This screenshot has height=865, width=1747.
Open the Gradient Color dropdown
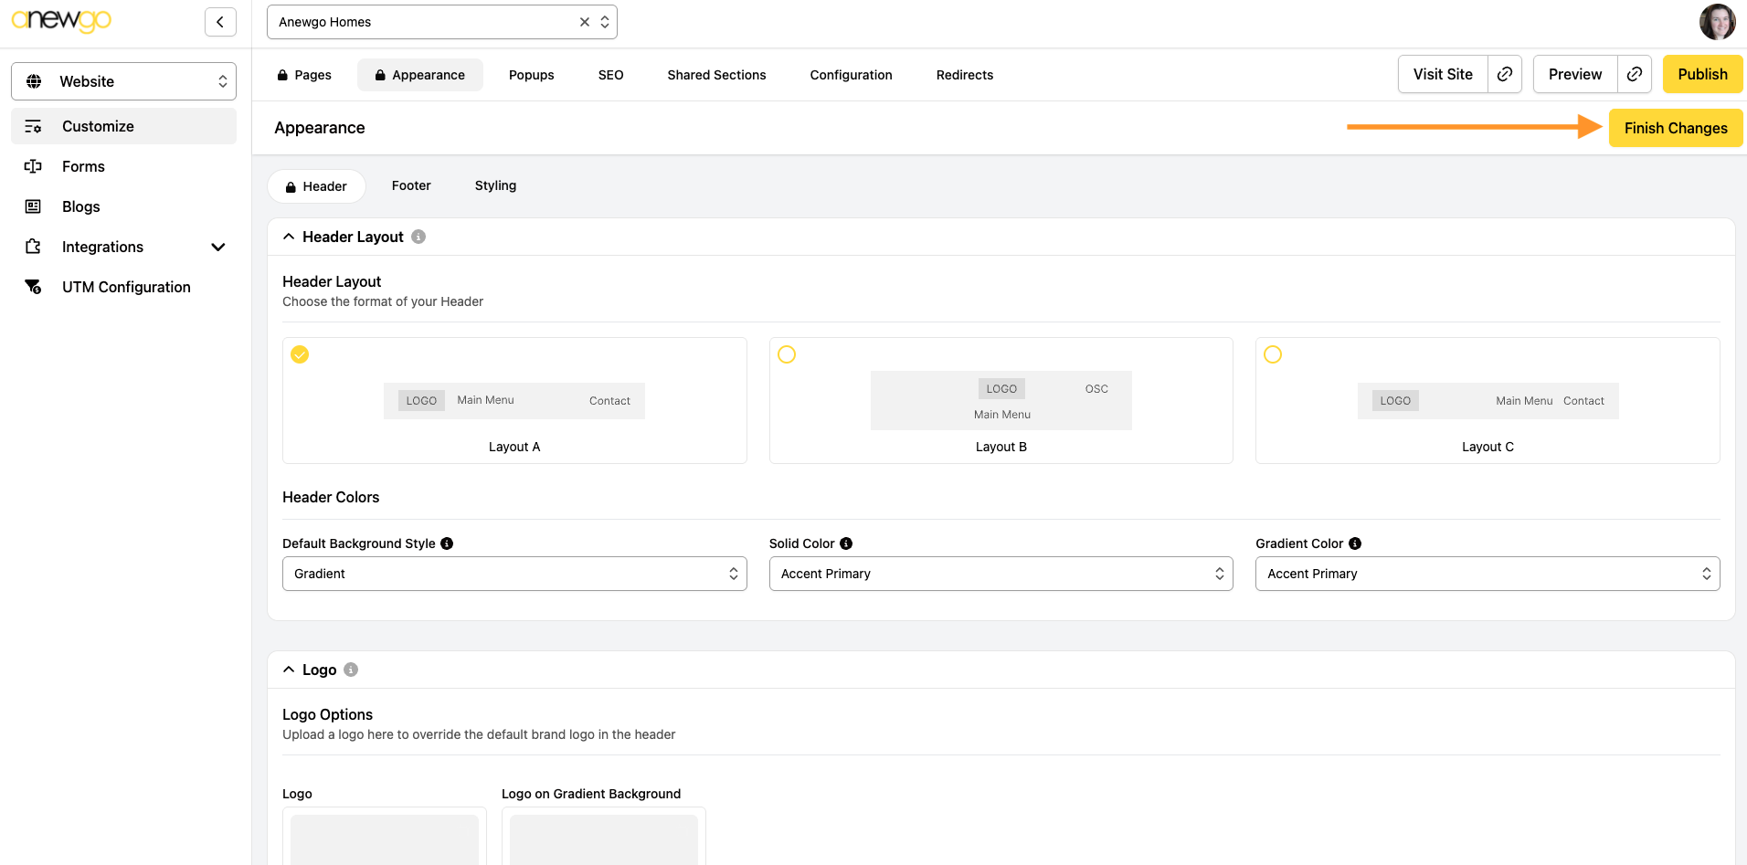point(1487,574)
